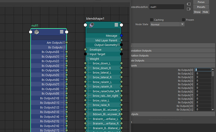The image size is (216, 132).
Task: Collapse Bs Outputs on null1 node
Action: click(64, 47)
